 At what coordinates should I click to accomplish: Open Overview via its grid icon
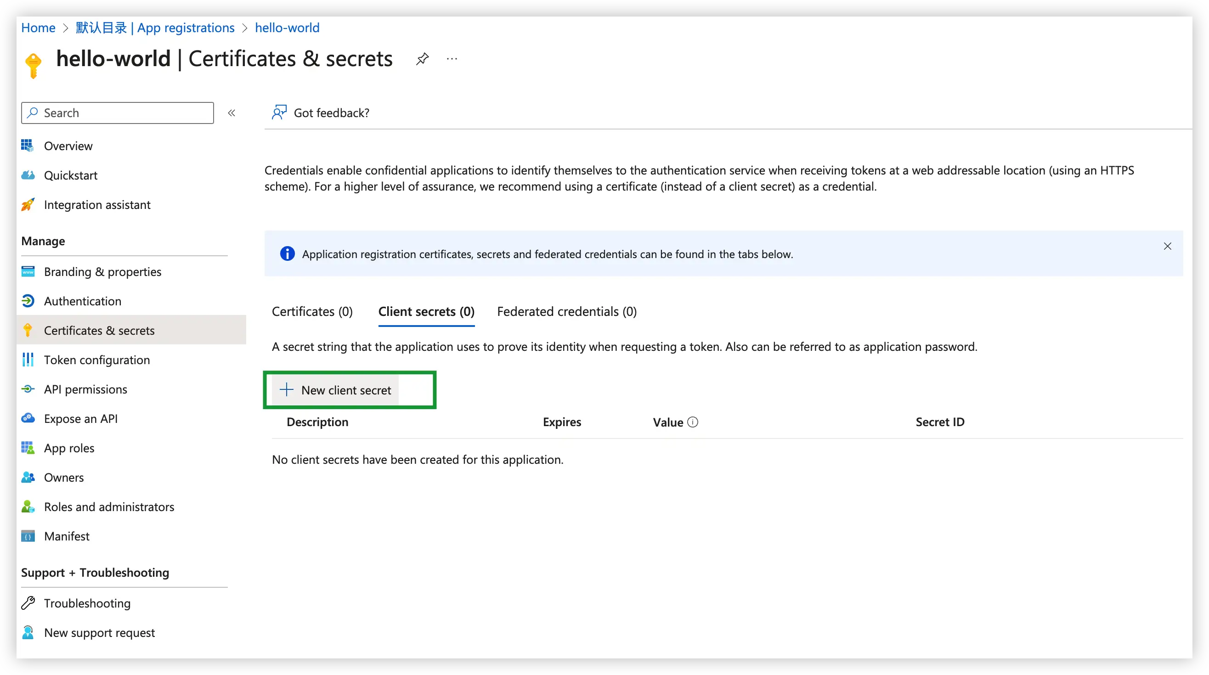[x=28, y=146]
